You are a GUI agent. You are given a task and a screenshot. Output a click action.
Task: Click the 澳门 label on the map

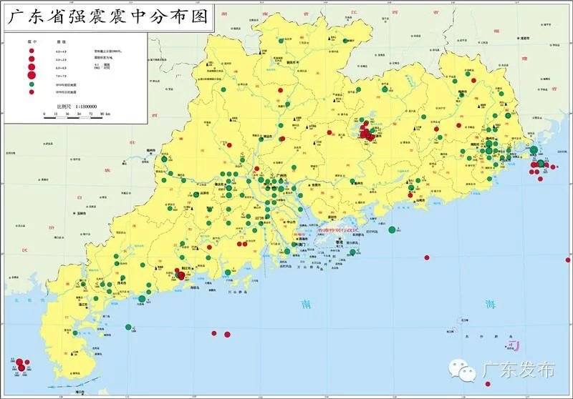coord(302,245)
